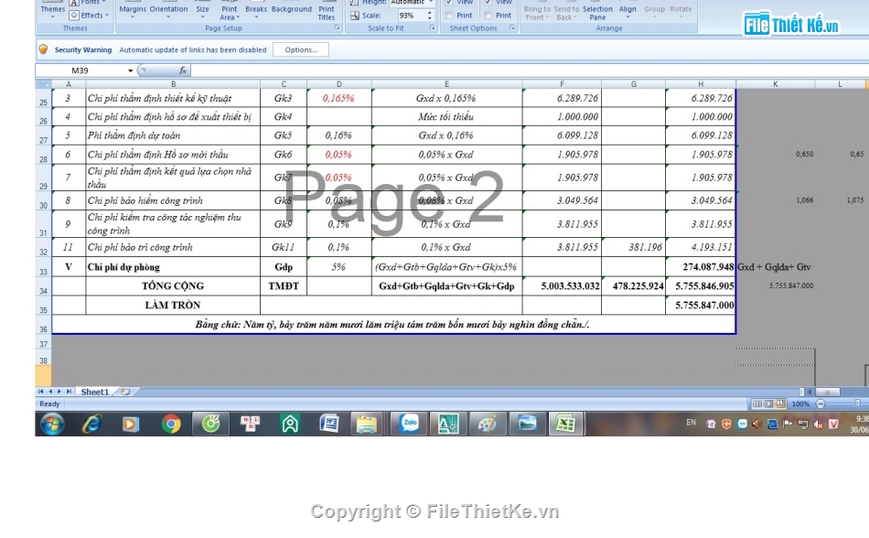Select the Sheet1 tab
Screen dimensions: 869x538
pyautogui.click(x=95, y=392)
